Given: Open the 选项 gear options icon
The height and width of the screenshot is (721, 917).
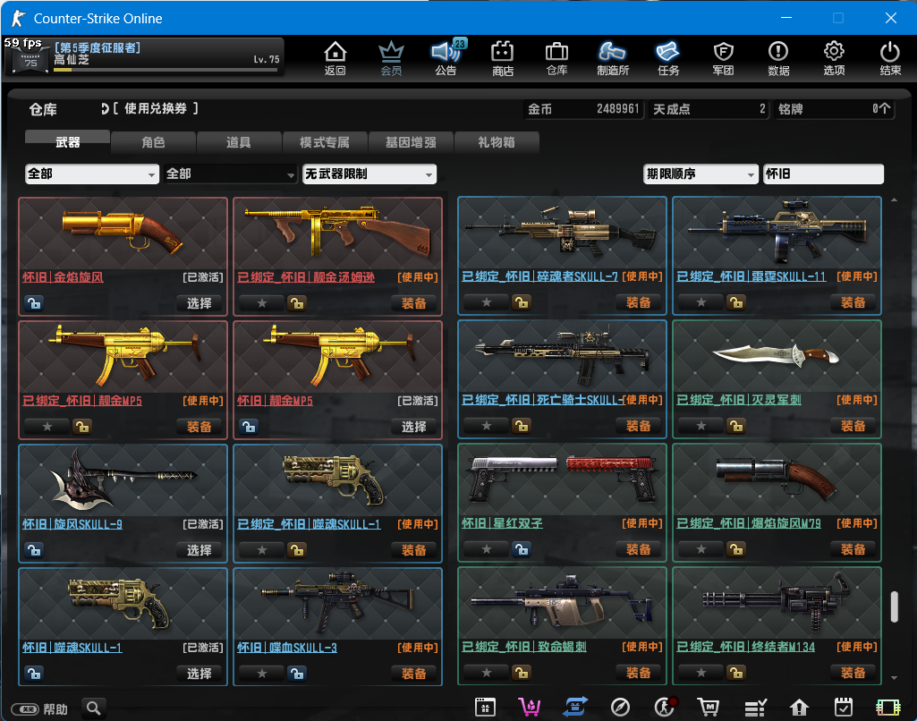Looking at the screenshot, I should [x=834, y=58].
